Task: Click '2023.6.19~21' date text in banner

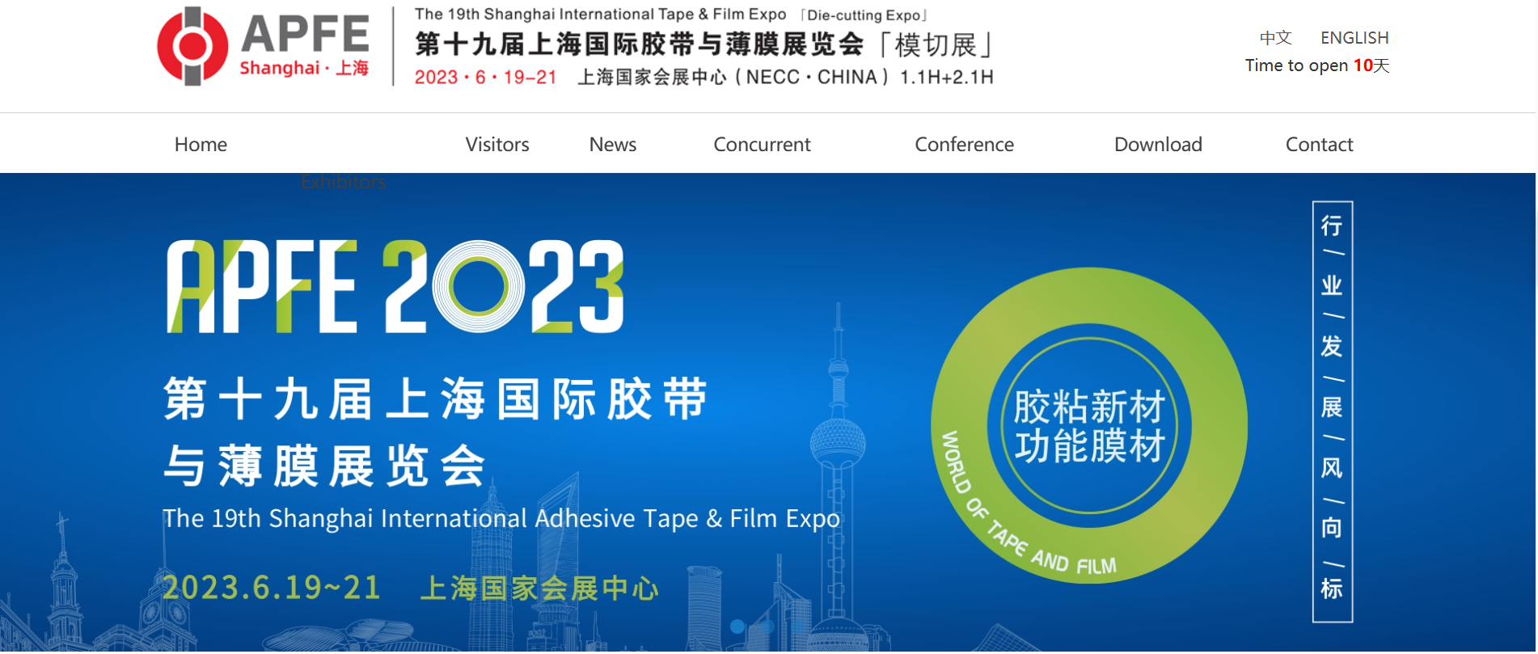Action: click(272, 588)
